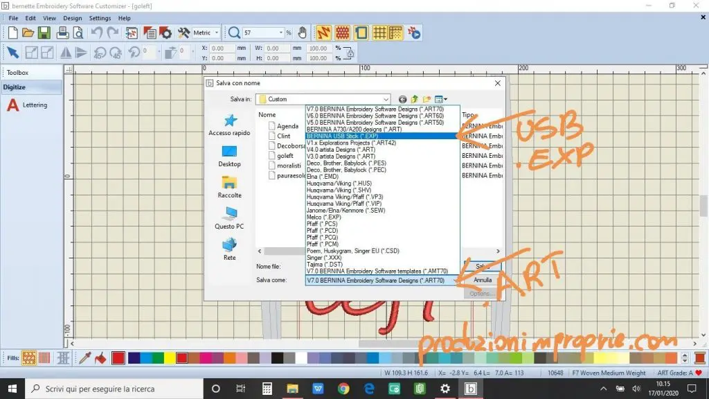The image size is (709, 399).
Task: Undo last action
Action: [96, 33]
